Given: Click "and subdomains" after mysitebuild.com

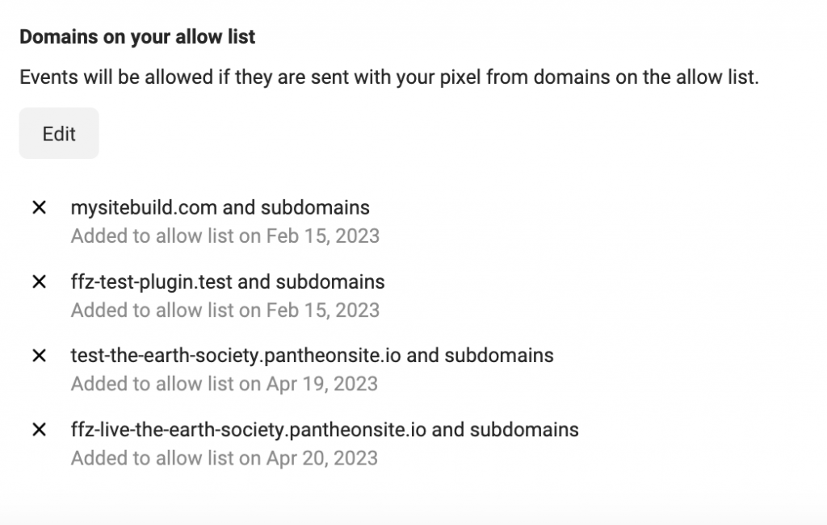Looking at the screenshot, I should (x=296, y=208).
